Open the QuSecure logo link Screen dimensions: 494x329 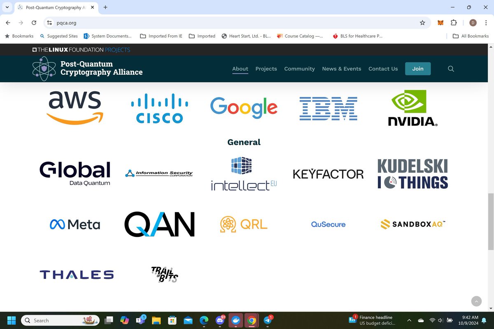point(328,225)
